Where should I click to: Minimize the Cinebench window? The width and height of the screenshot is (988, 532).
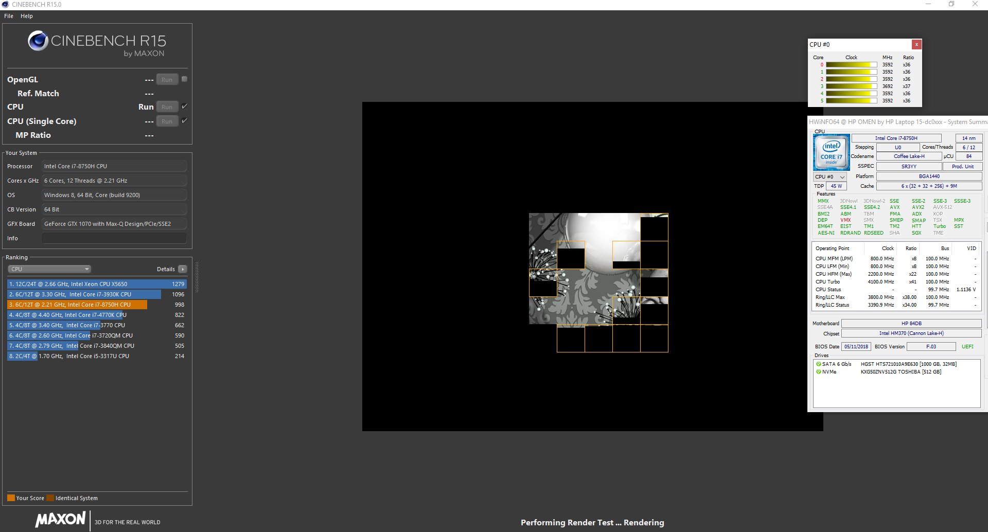coord(928,4)
